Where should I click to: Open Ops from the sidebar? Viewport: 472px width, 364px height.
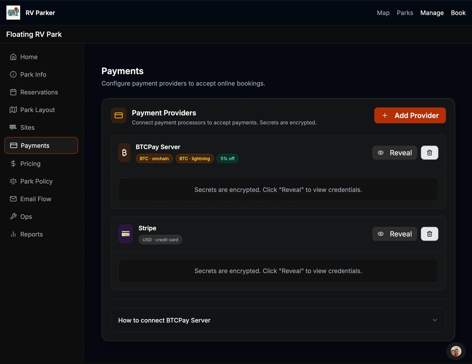tap(26, 217)
